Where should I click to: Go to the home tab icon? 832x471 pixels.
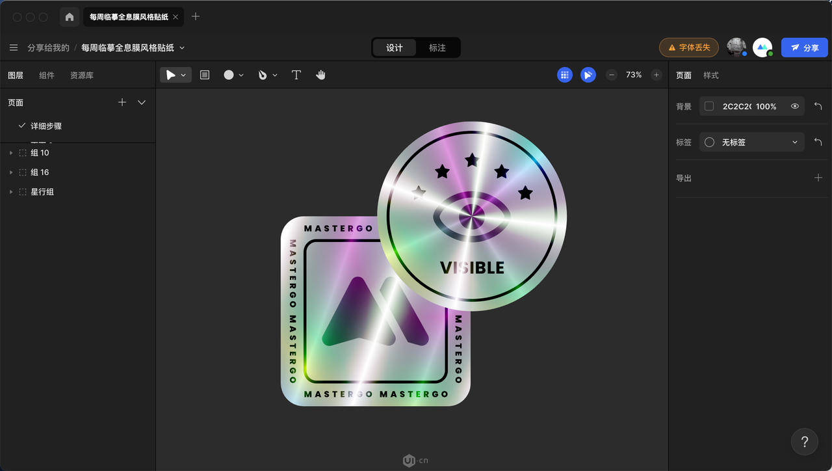[x=70, y=17]
